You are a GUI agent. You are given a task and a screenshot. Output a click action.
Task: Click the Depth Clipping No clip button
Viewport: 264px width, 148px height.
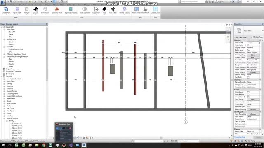pos(253,109)
